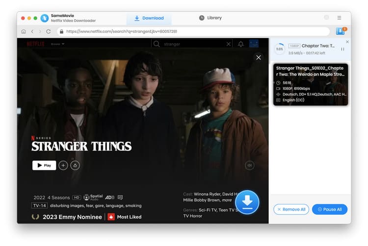
Task: Click the 4 Seasons text
Action: pos(59,197)
